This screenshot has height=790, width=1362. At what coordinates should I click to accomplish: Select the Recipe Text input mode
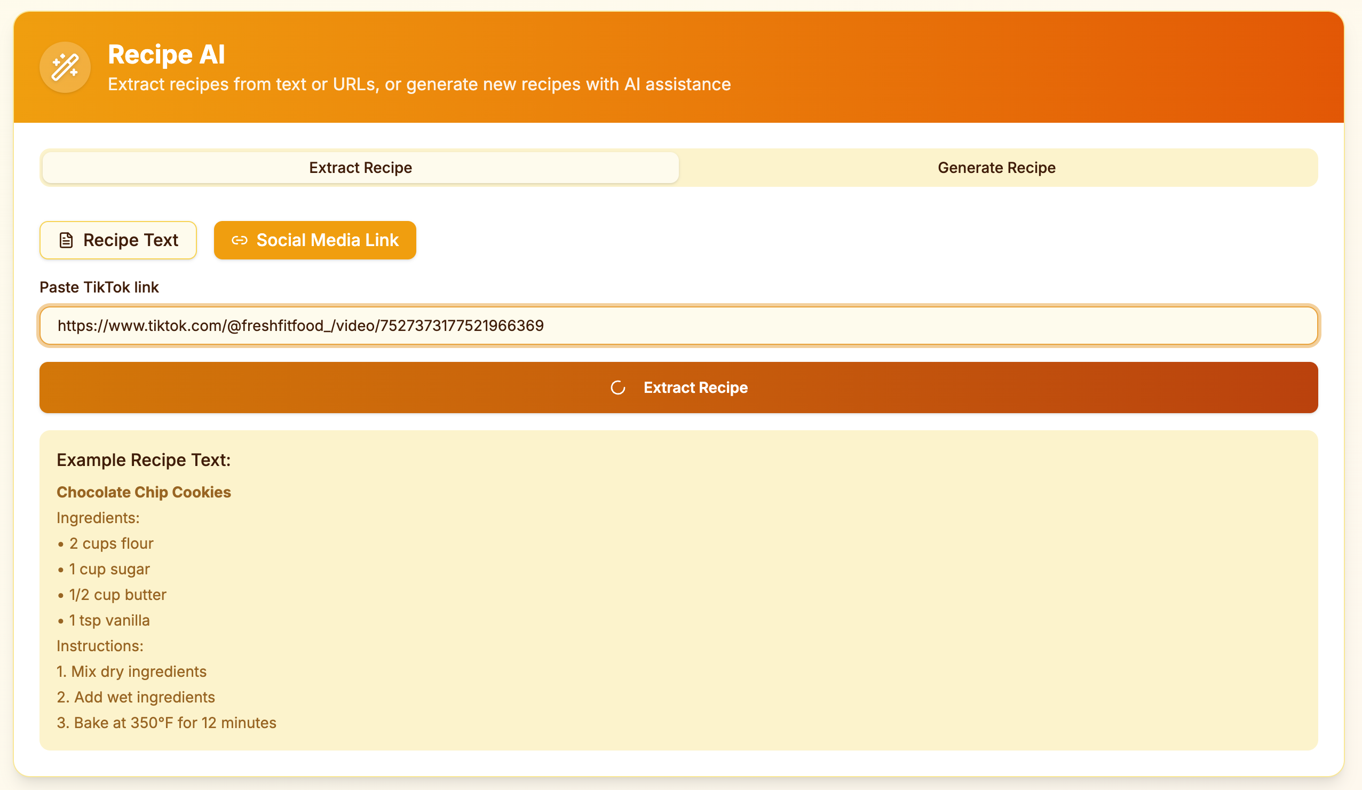118,240
